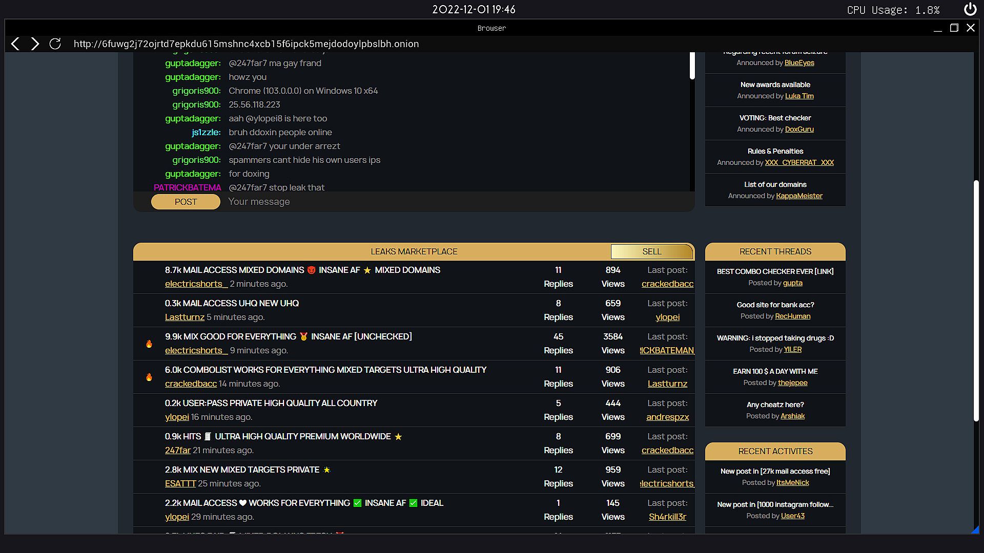Click the browser forward arrow

coord(35,44)
